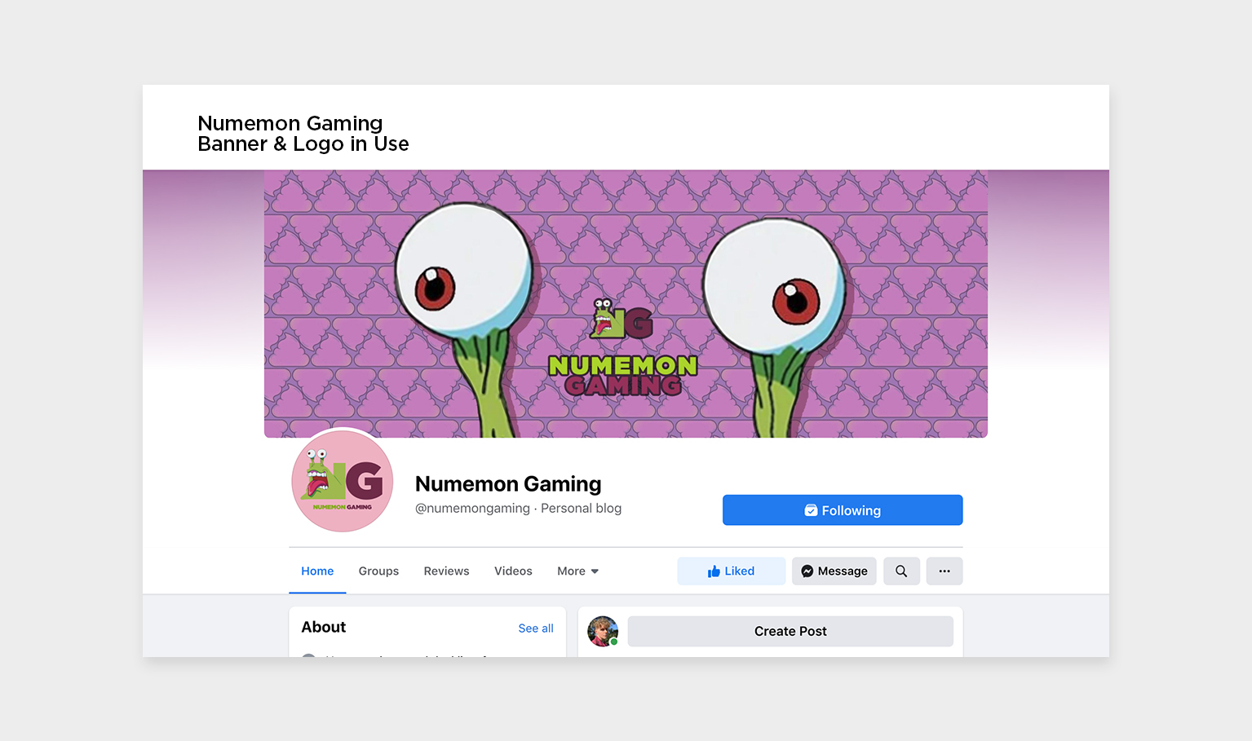The width and height of the screenshot is (1252, 741).
Task: Click the Personal blog category text
Action: [x=581, y=509]
